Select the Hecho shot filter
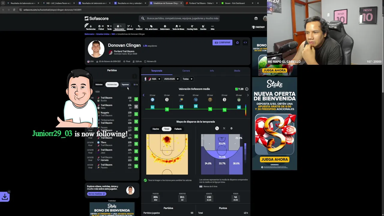This screenshot has width=384, height=216. pyautogui.click(x=156, y=129)
